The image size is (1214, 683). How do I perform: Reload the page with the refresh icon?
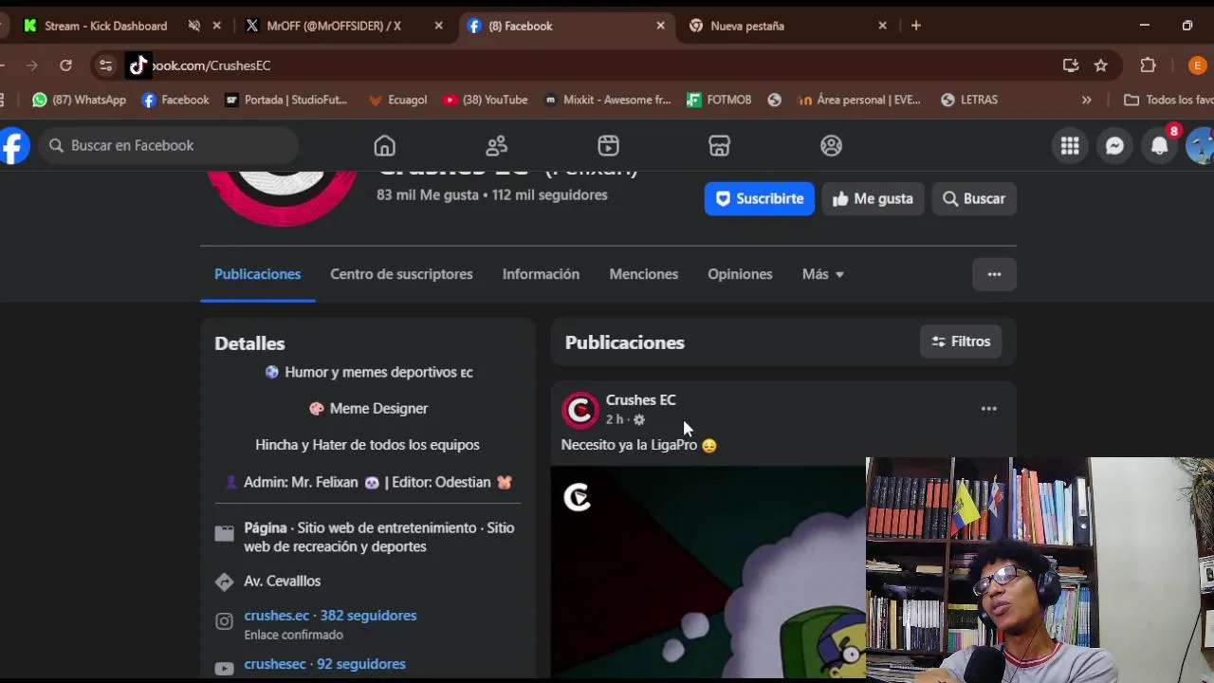pos(65,65)
